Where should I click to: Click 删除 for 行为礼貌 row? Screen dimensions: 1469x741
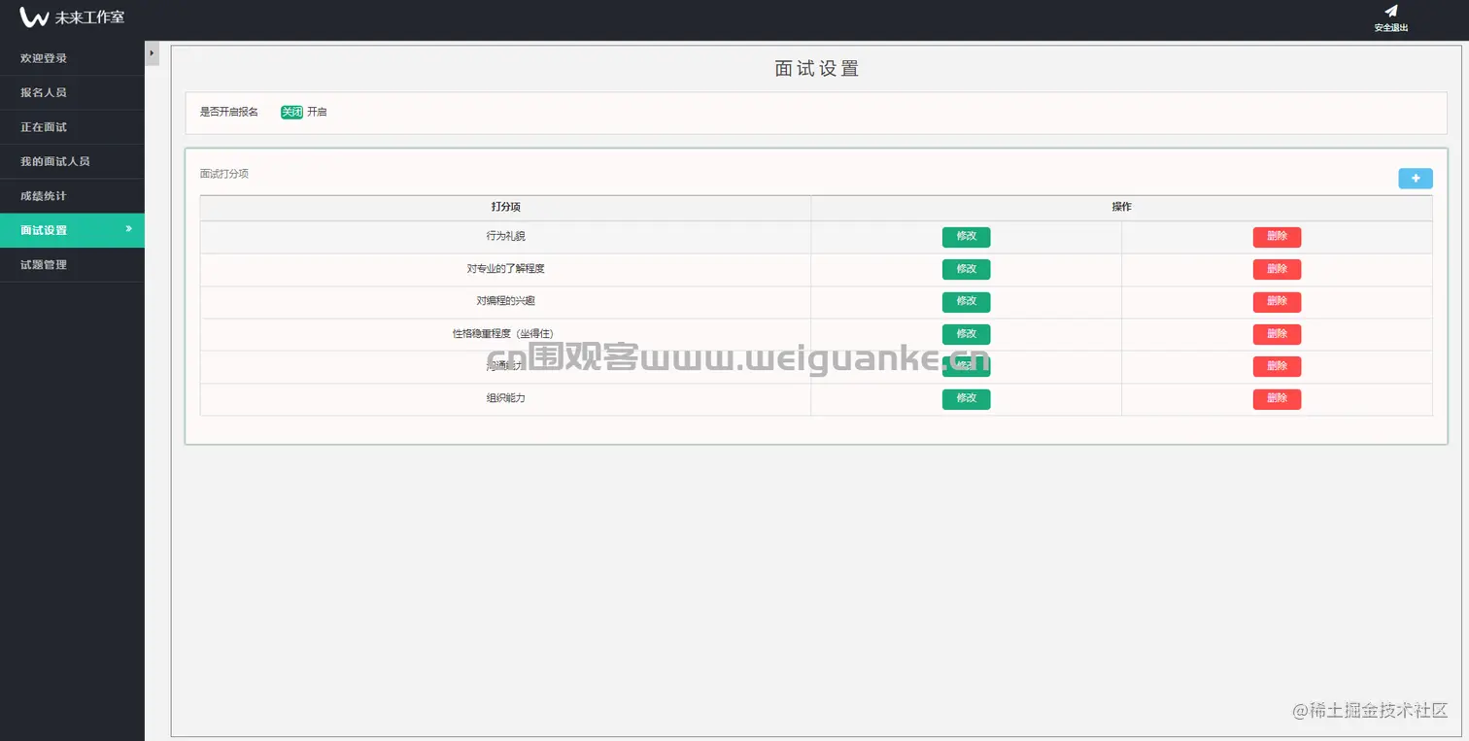1277,237
